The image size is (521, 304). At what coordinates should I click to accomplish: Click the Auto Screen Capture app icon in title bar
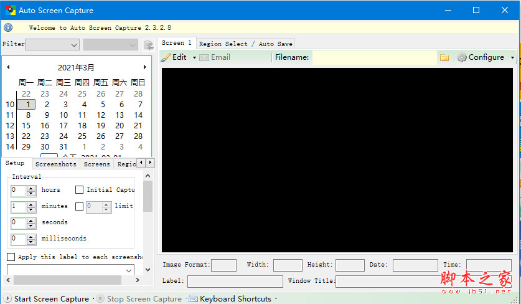point(11,11)
